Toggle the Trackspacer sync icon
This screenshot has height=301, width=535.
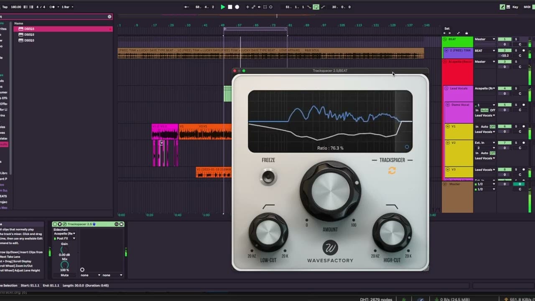tap(392, 171)
